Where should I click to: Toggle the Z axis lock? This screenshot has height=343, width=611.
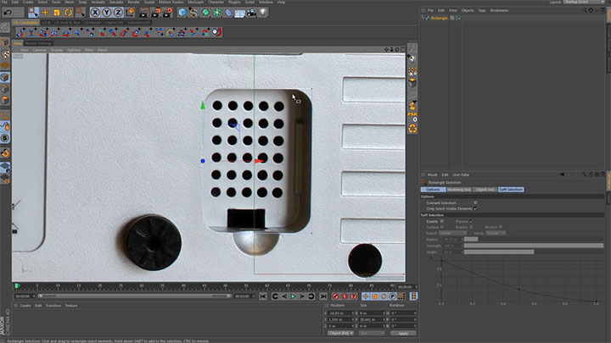tap(118, 13)
